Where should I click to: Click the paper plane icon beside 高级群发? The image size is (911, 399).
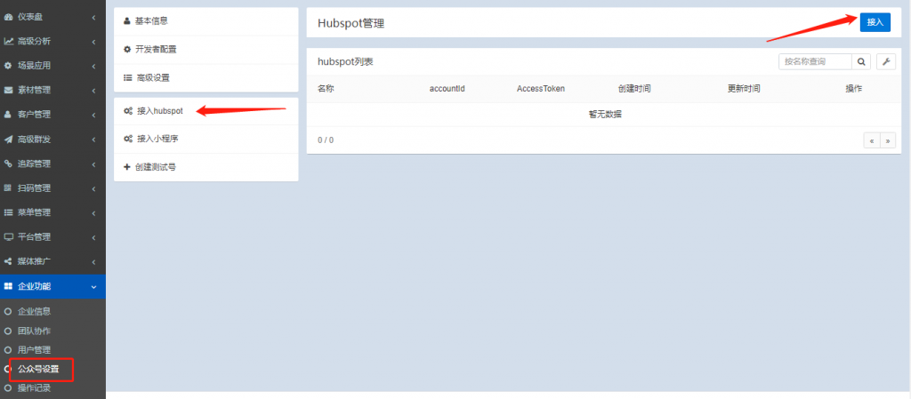coord(8,140)
